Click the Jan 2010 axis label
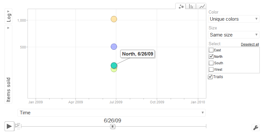Viewport: 263px width, 135px height. coord(198,102)
